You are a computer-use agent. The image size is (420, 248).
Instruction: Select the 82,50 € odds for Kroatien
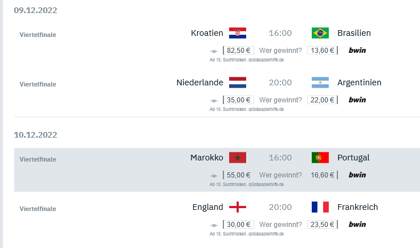(238, 50)
